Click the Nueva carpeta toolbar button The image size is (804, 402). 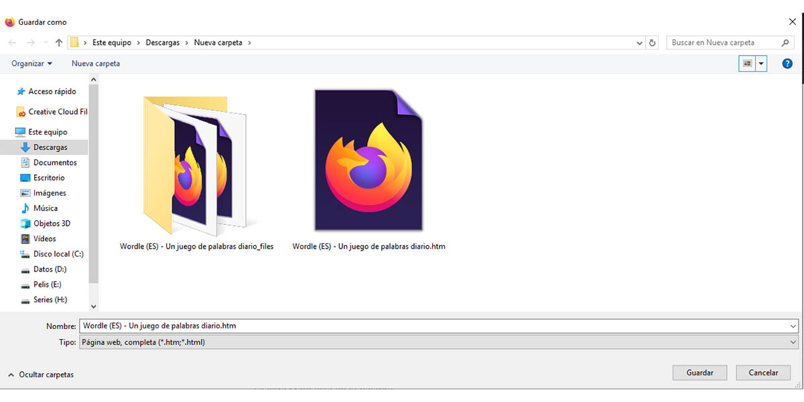coord(96,64)
